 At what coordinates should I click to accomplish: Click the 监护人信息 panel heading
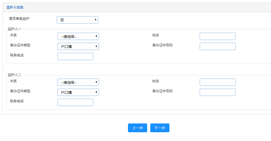coord(15,7)
